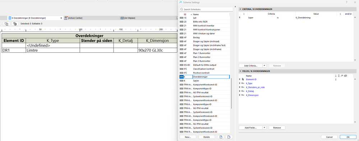This screenshot has height=141, width=359.
Task: Click the drag handle of the K_Dimensjon field
Action: [240, 95]
